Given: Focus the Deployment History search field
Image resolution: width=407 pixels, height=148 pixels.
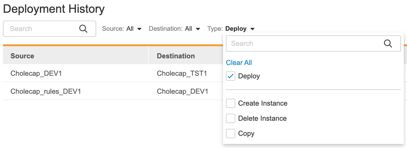Looking at the screenshot, I should click(x=41, y=29).
